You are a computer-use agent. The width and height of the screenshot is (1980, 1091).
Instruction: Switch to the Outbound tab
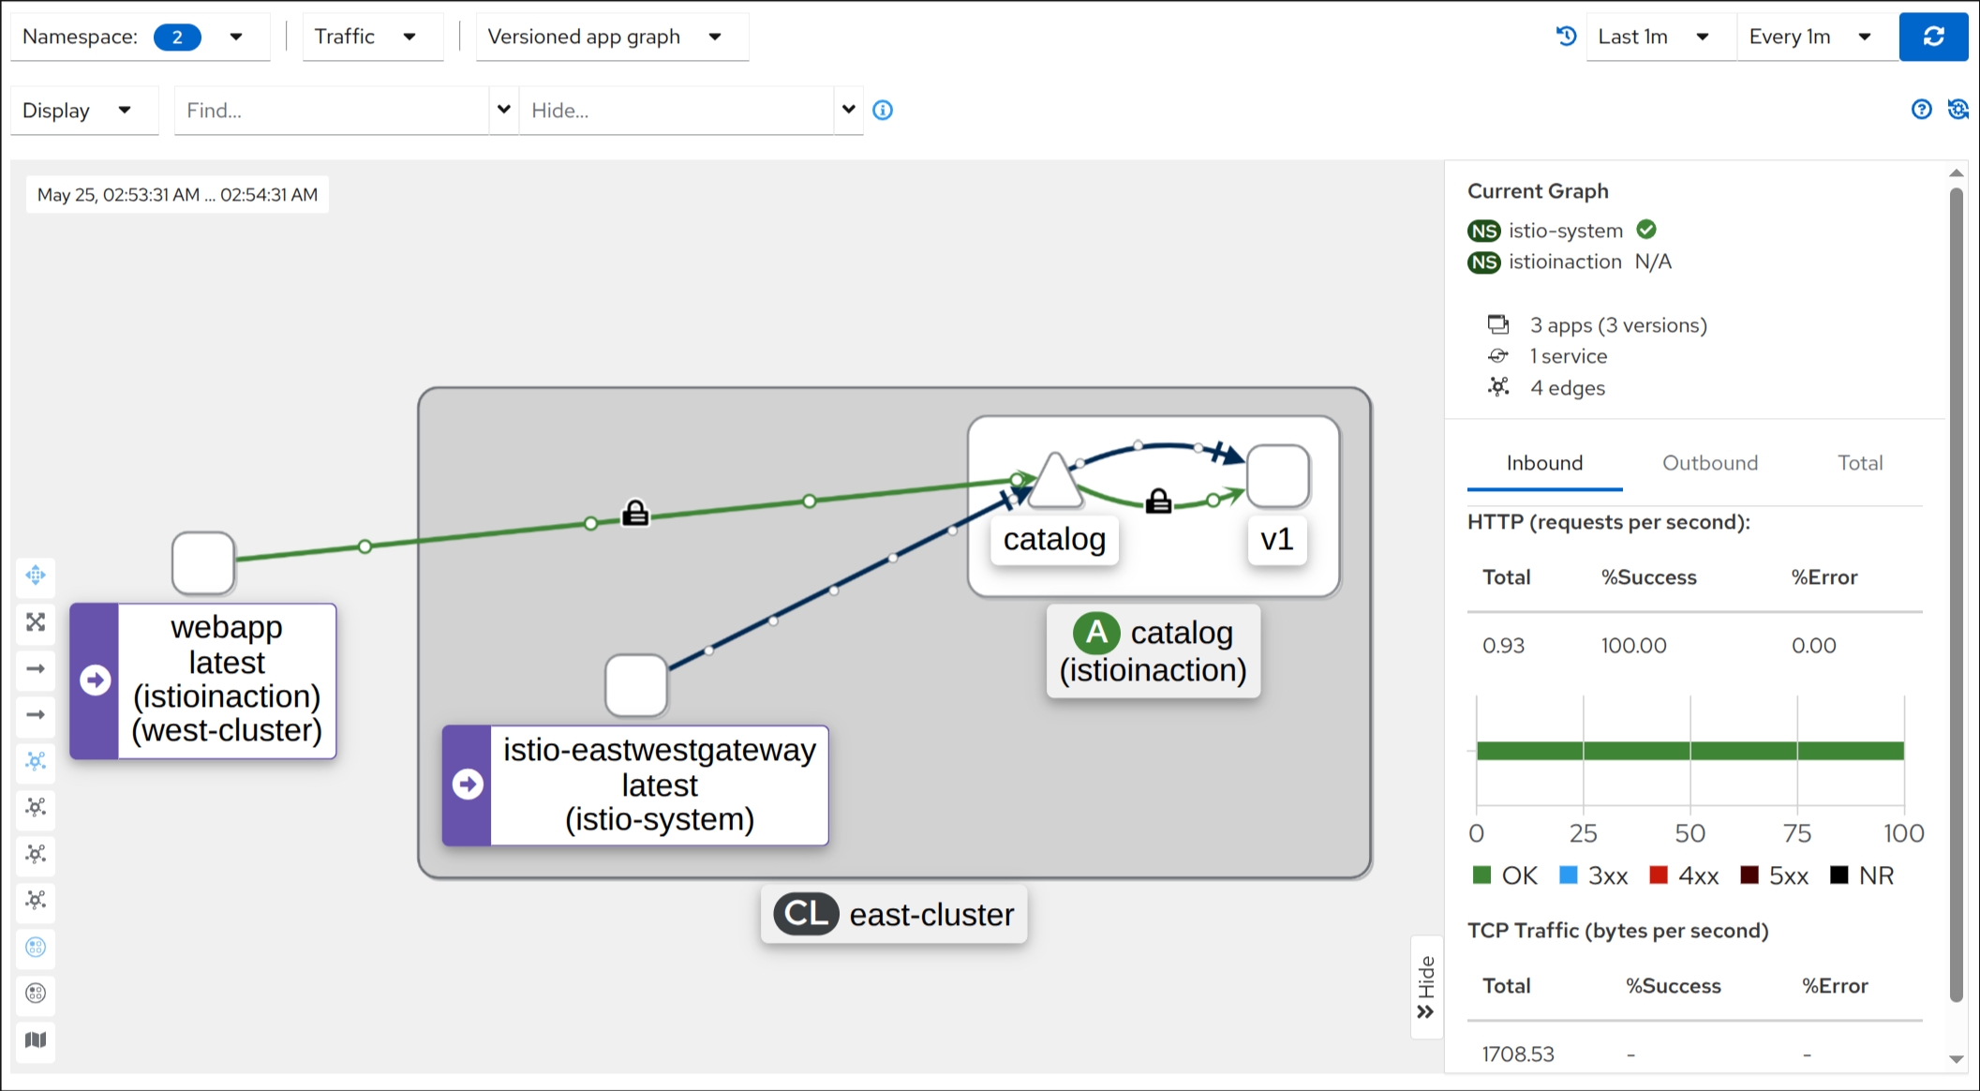[1710, 463]
